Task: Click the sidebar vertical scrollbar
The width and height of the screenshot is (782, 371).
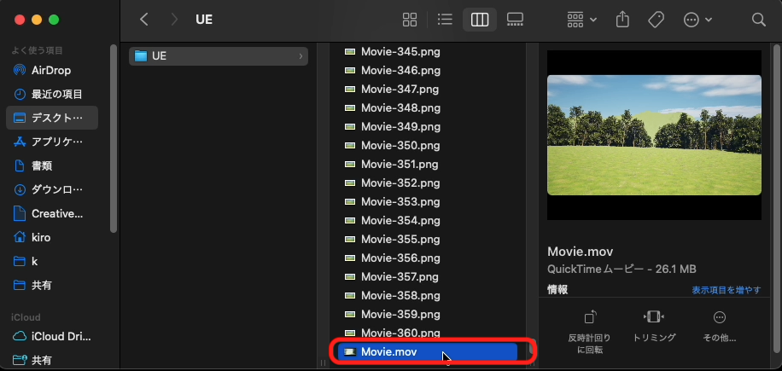Action: (114, 138)
